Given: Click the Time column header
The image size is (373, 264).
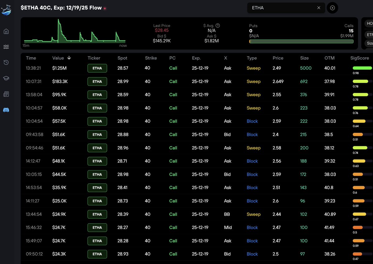Looking at the screenshot, I should (x=31, y=58).
